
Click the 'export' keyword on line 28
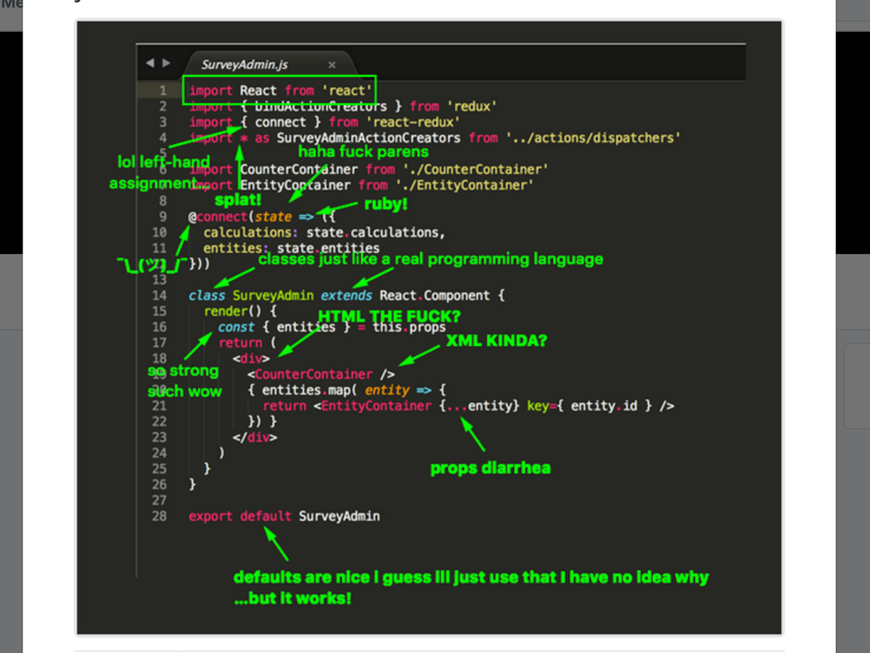[210, 517]
